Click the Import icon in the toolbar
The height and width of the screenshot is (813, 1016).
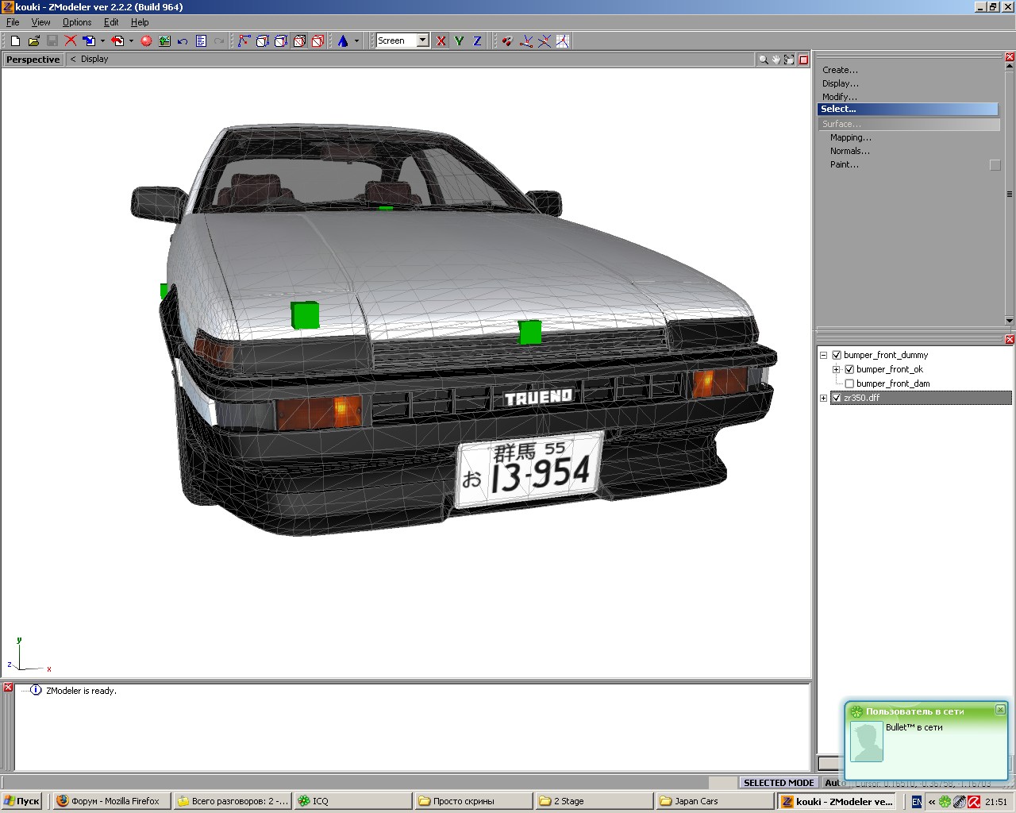click(x=89, y=40)
